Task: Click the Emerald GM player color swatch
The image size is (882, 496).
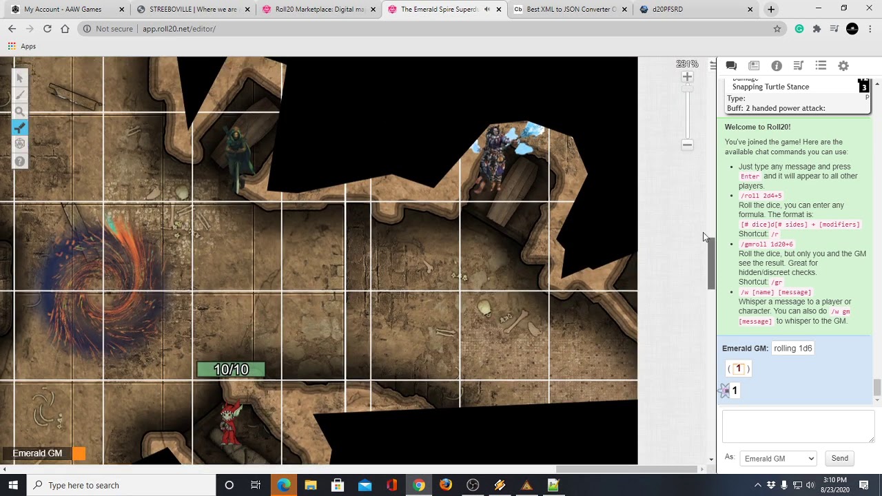Action: [x=79, y=453]
